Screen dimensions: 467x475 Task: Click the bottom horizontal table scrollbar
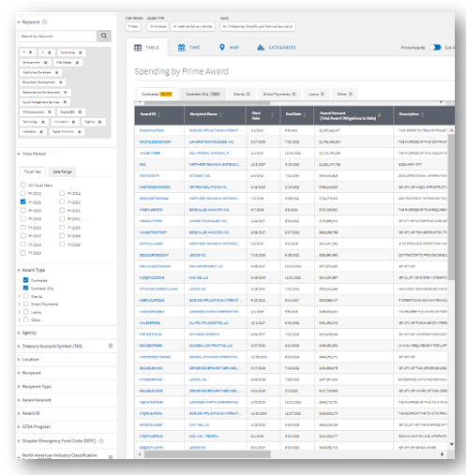click(x=207, y=454)
